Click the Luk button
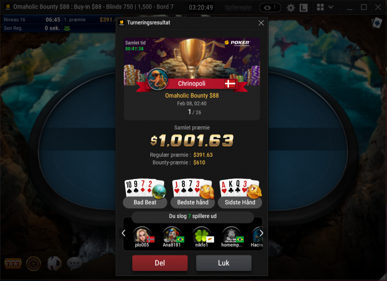Screen dimensions: 387x281 coord(223,263)
